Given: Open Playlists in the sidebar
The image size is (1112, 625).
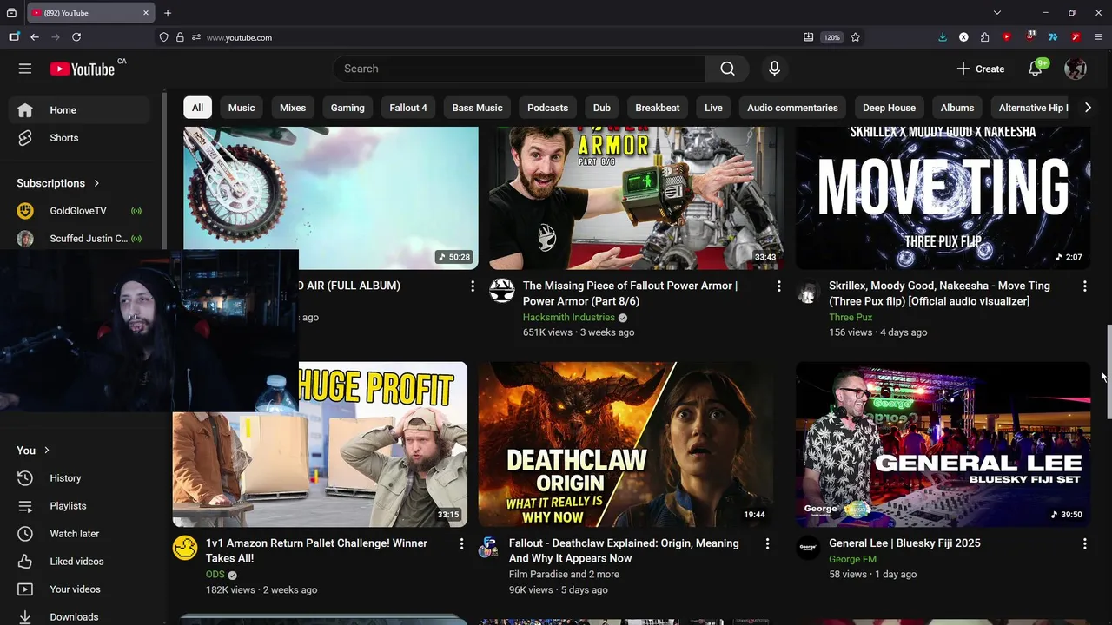Looking at the screenshot, I should pos(79,506).
